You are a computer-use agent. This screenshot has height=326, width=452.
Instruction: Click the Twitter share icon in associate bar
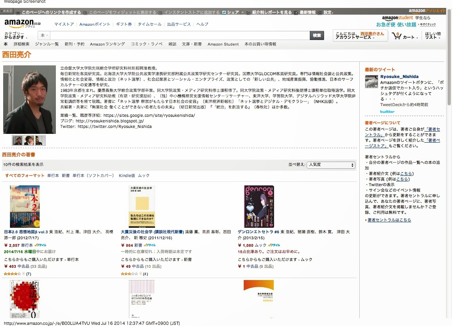224,12
